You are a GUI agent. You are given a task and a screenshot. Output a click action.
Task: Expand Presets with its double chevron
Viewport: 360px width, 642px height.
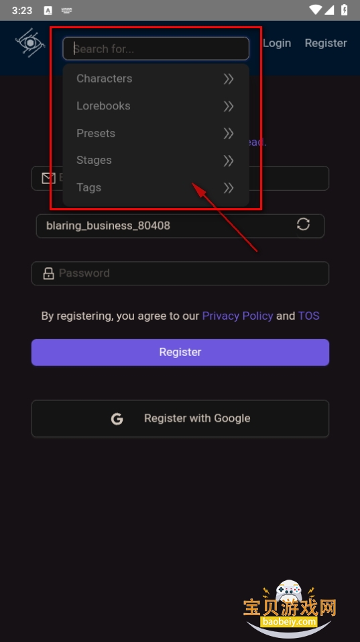coord(229,133)
